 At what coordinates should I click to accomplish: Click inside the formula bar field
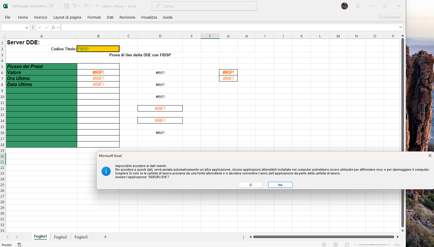230,27
